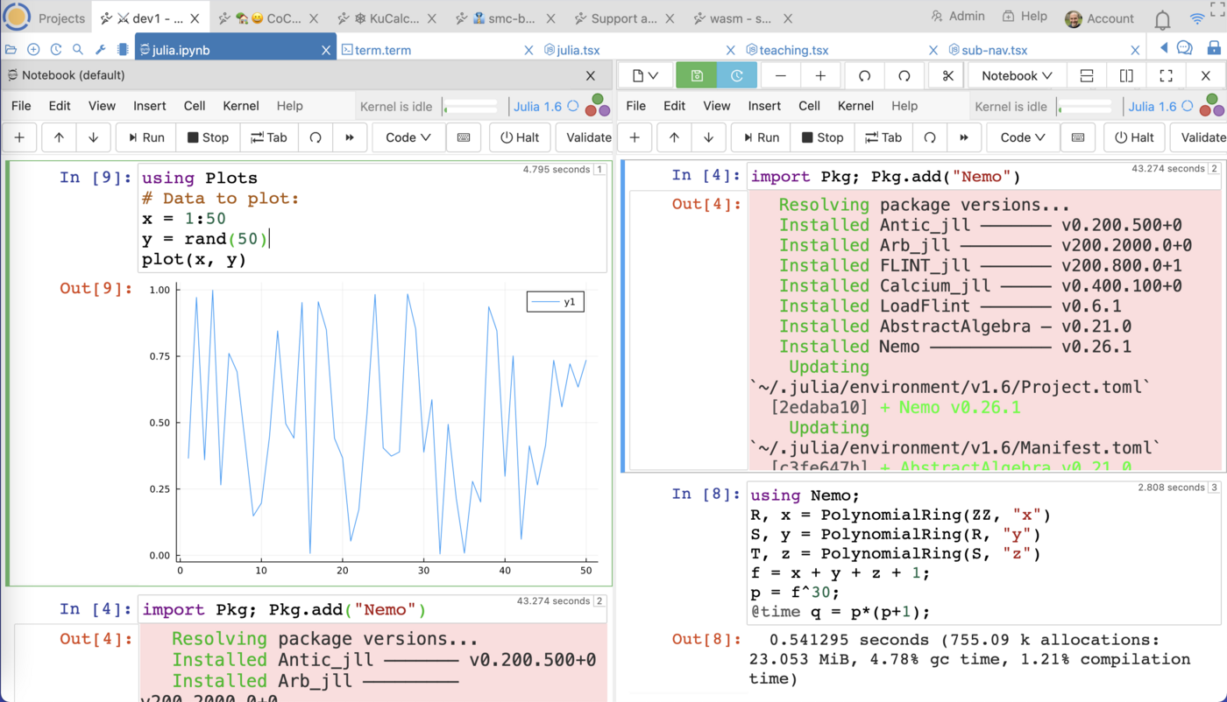This screenshot has width=1227, height=702.
Task: Click the scissors cut-cell icon
Action: 946,76
